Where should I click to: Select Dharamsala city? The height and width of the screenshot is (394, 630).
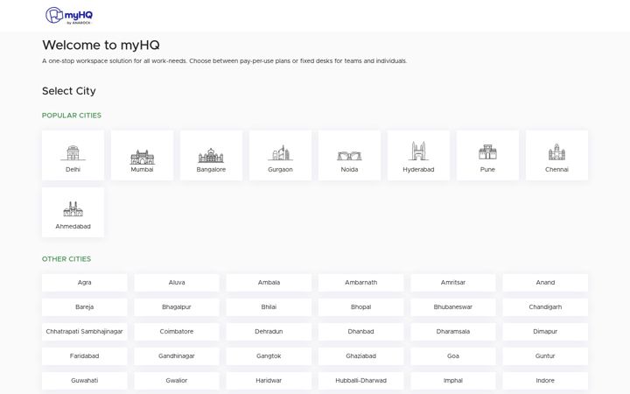click(453, 332)
